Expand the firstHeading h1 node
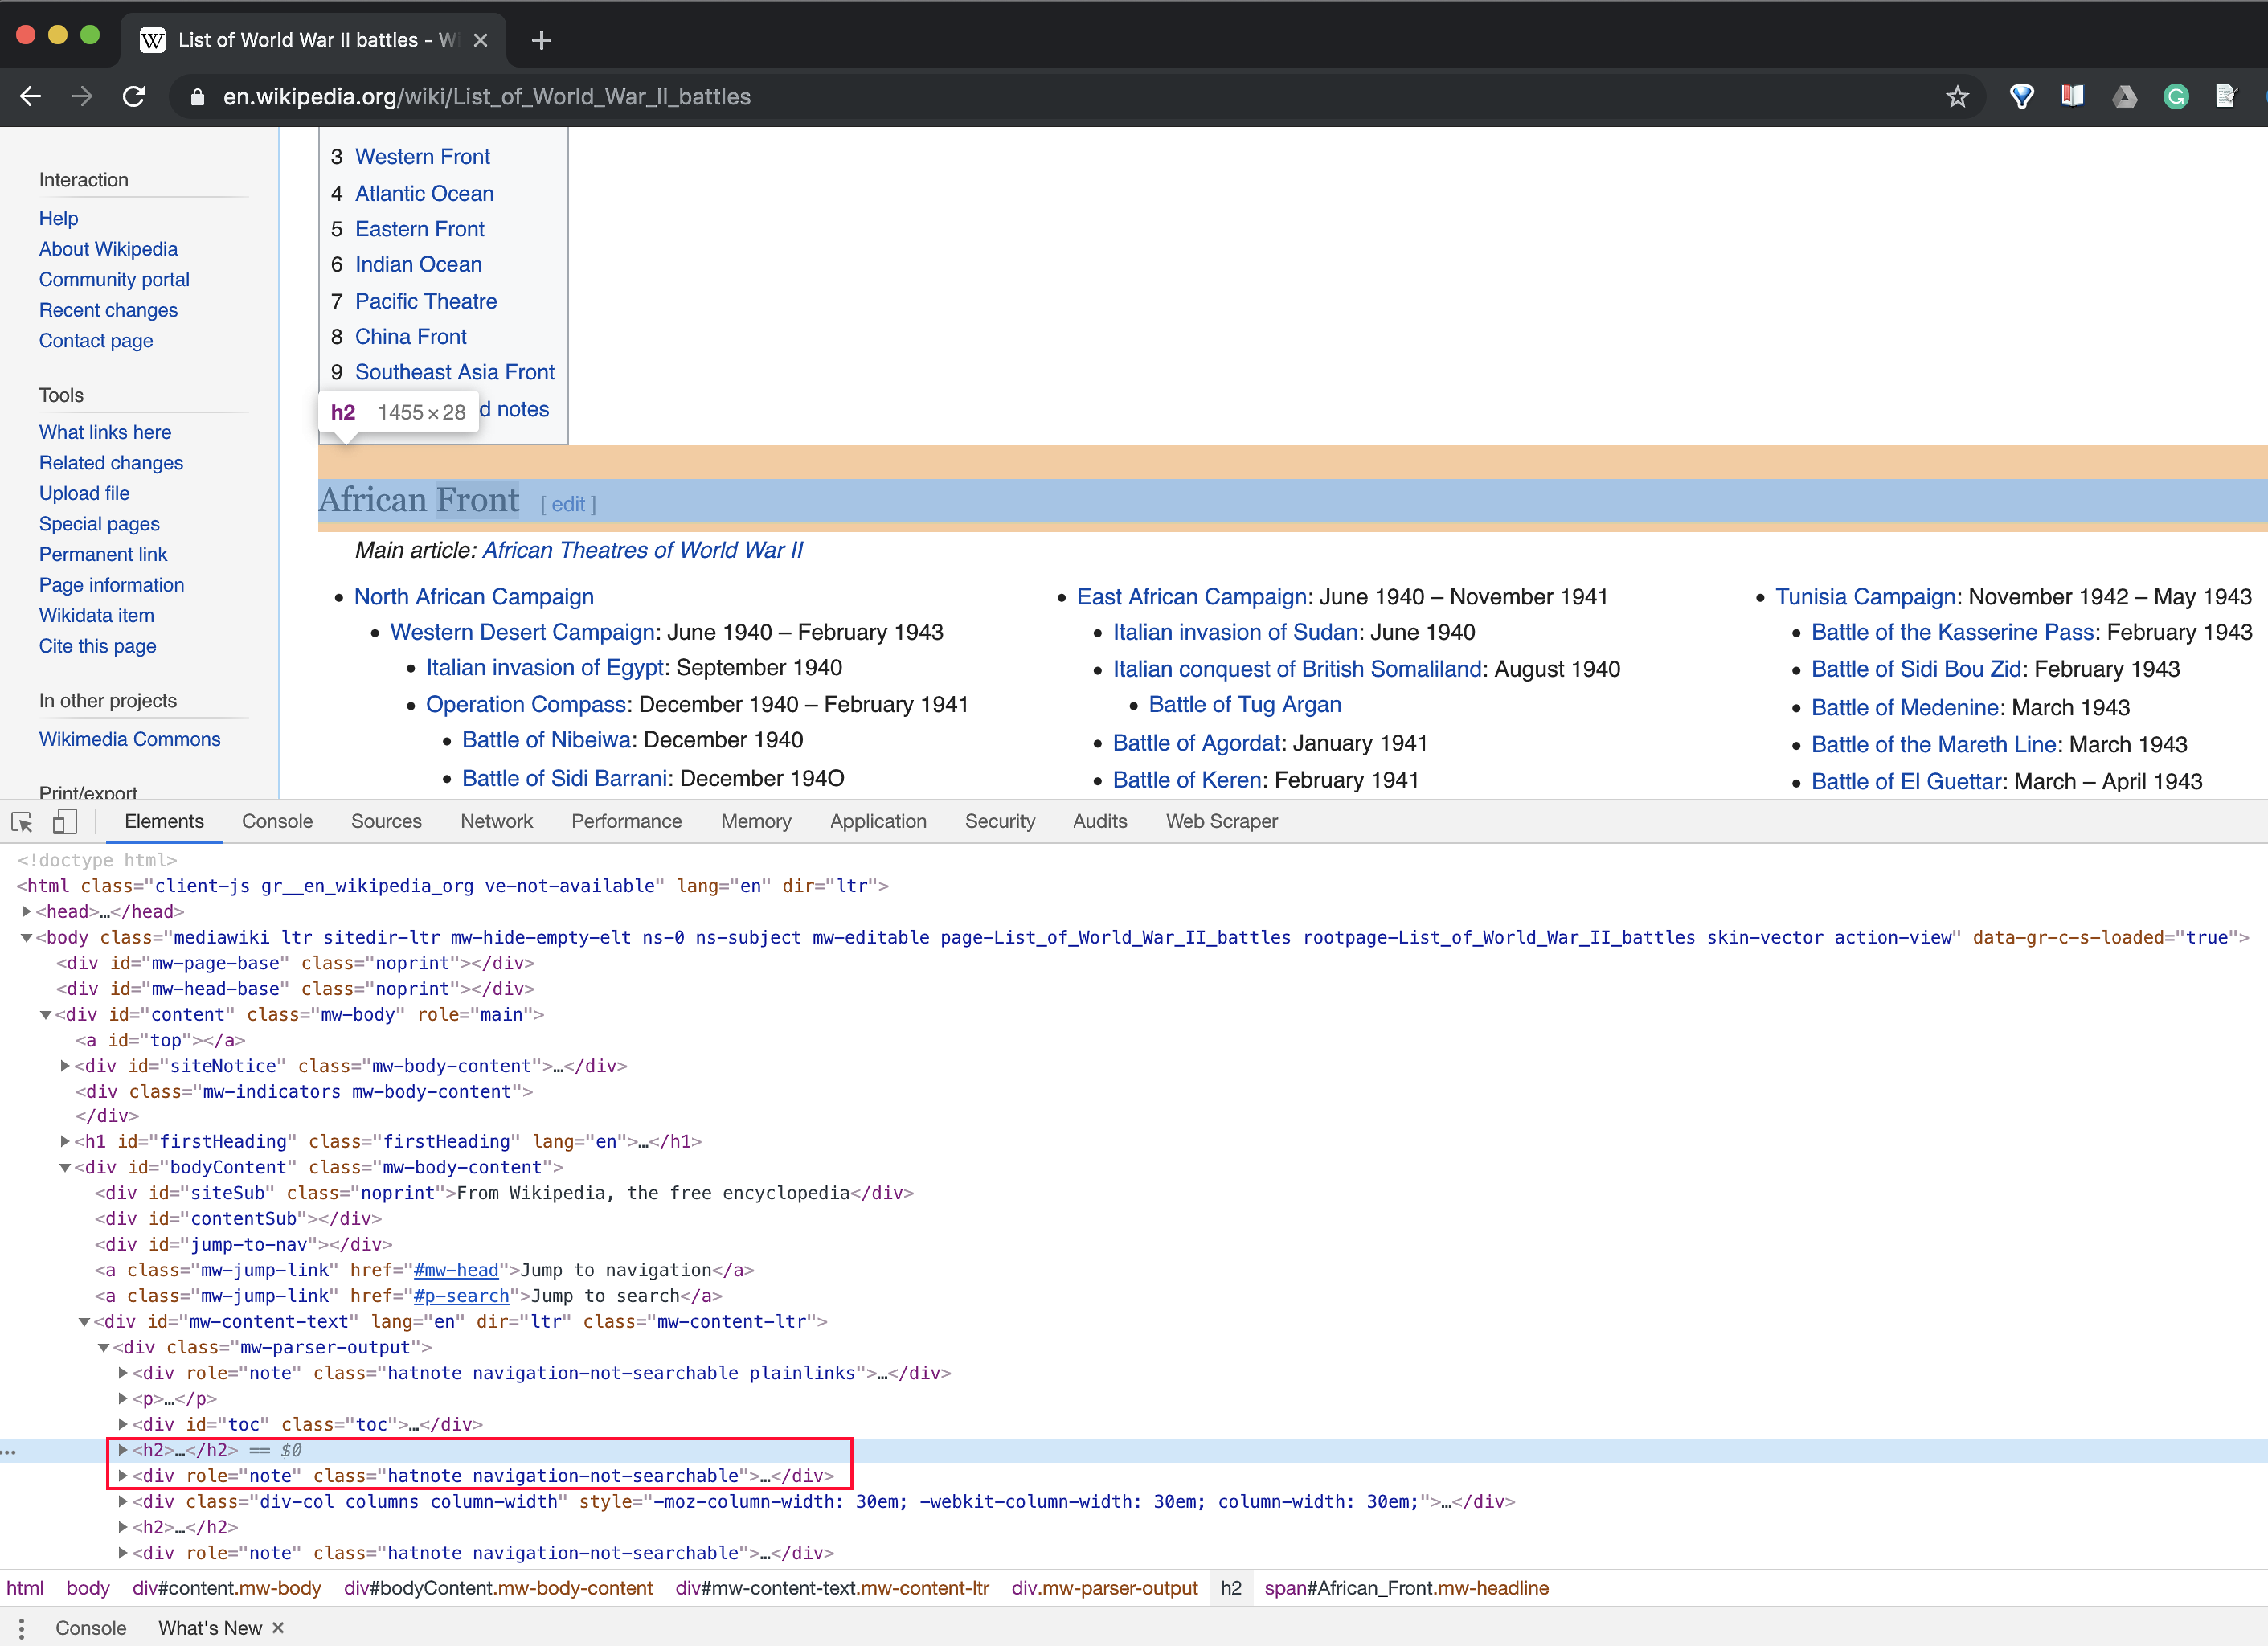The image size is (2268, 1646). coord(65,1142)
